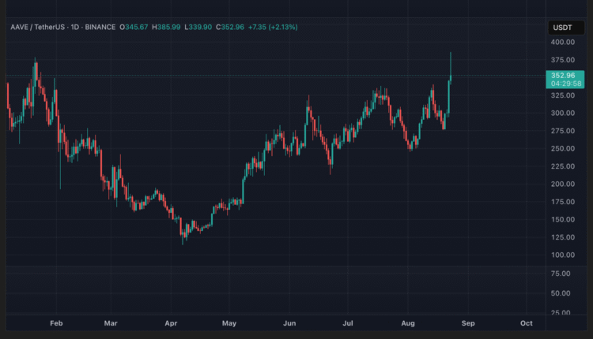Screen dimensions: 593x339
Task: Click the AAVE / TetherUS symbol title
Action: pyautogui.click(x=36, y=27)
